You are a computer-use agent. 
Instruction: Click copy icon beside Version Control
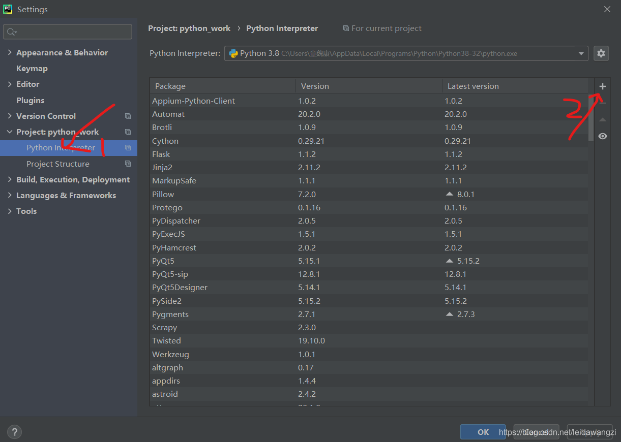click(128, 116)
